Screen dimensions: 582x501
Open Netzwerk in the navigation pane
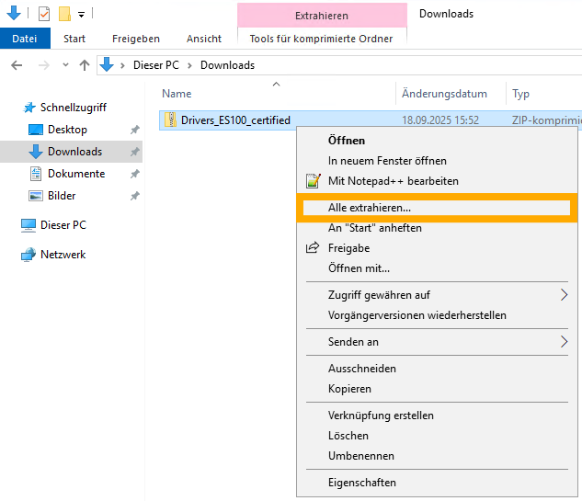coord(63,255)
